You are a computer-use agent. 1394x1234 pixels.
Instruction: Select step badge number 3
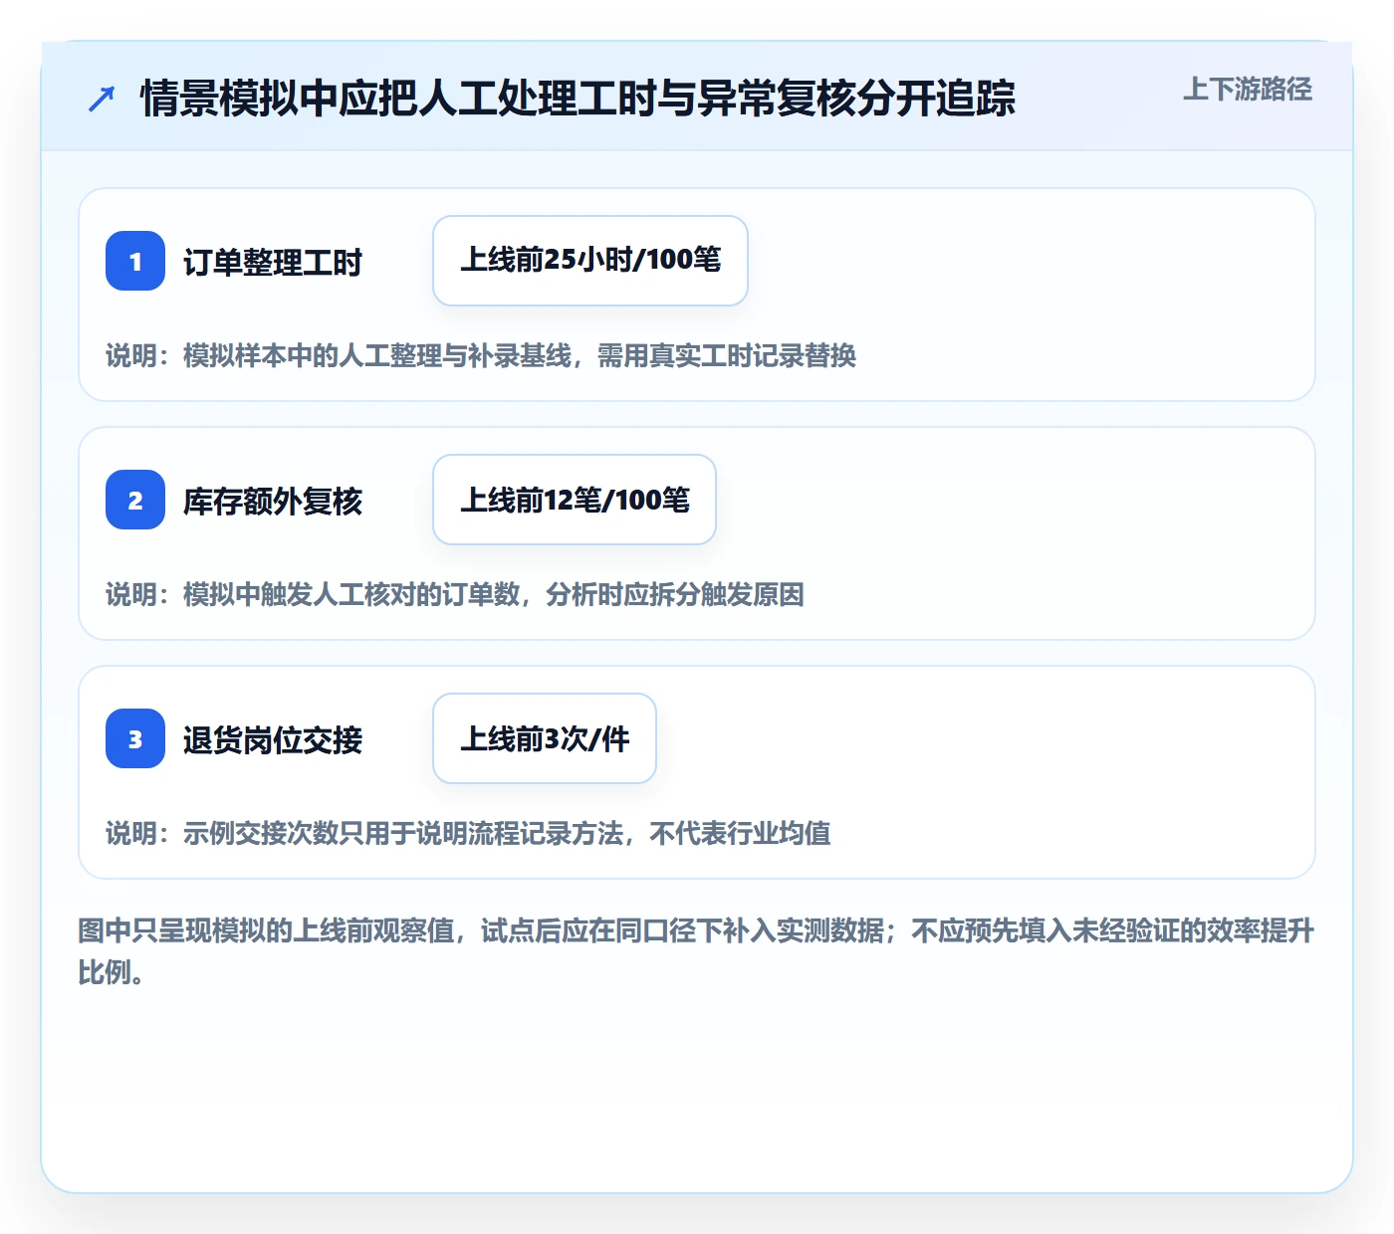(135, 738)
